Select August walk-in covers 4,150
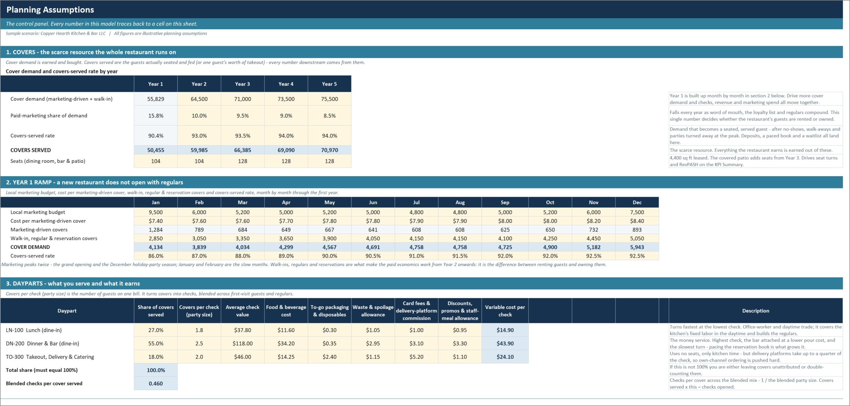 460,238
